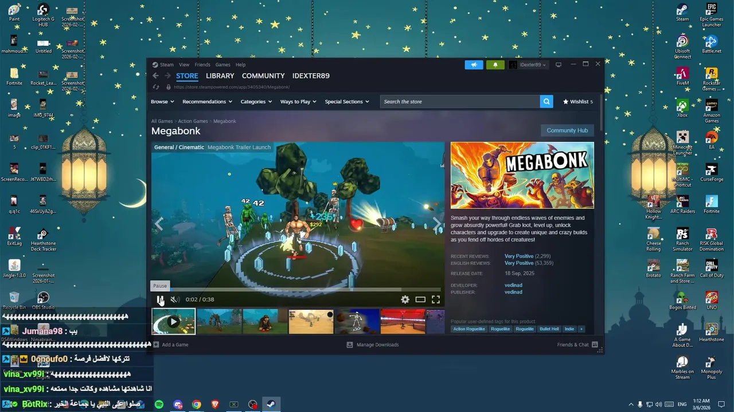
Task: Select the desktop Recycle Bin icon
Action: click(14, 301)
